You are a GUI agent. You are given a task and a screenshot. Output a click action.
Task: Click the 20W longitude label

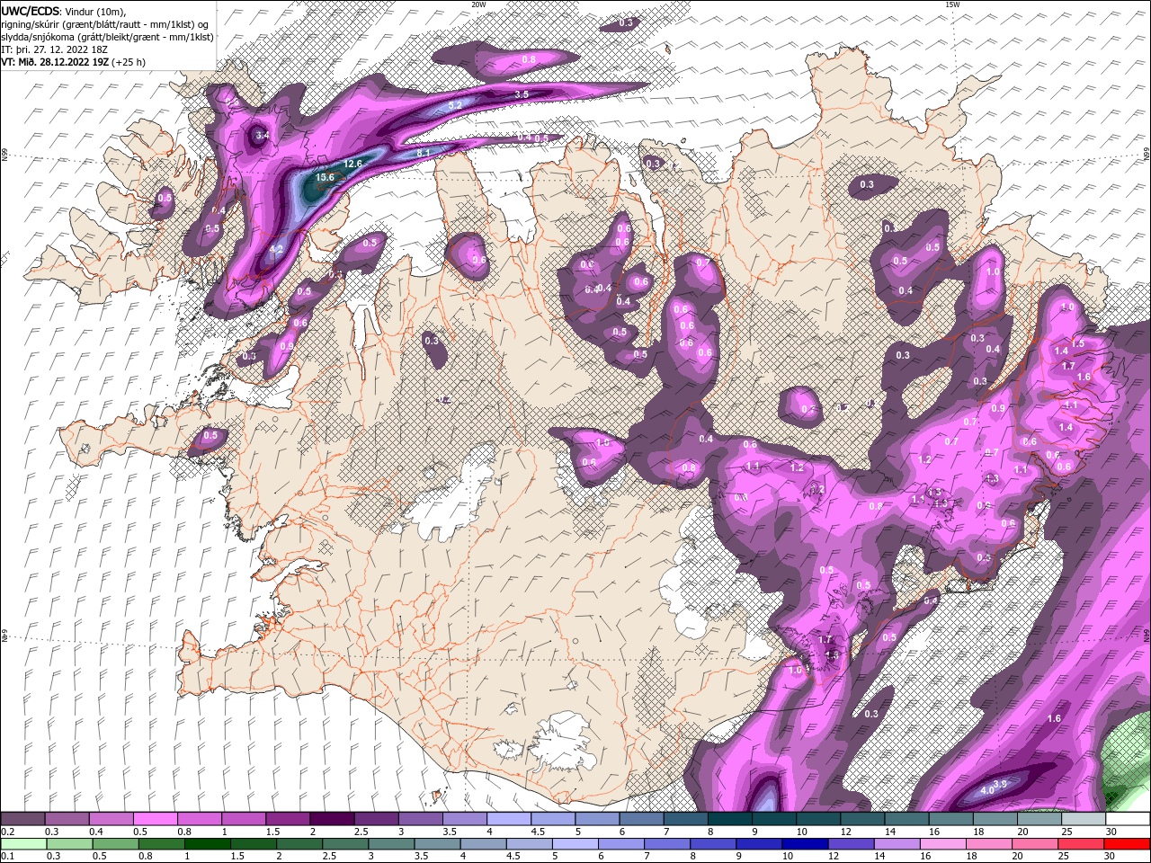click(x=478, y=4)
